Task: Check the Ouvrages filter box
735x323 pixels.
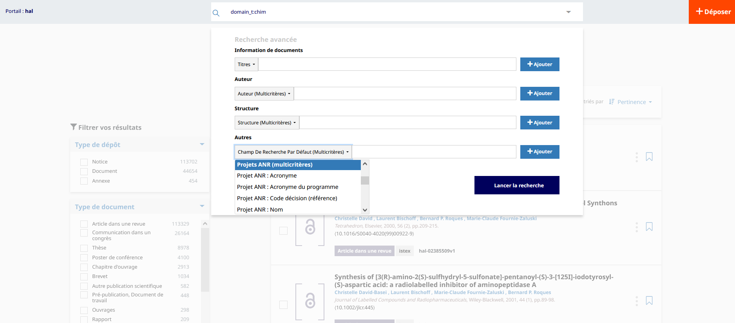Action: tap(84, 310)
